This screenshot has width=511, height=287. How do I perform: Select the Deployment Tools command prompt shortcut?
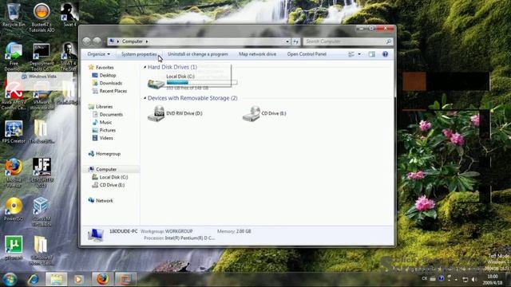tap(42, 57)
